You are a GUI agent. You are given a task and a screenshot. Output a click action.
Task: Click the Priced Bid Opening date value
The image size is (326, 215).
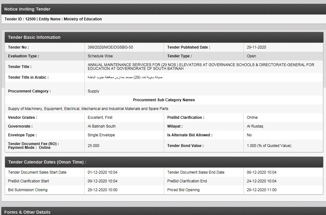click(x=262, y=190)
